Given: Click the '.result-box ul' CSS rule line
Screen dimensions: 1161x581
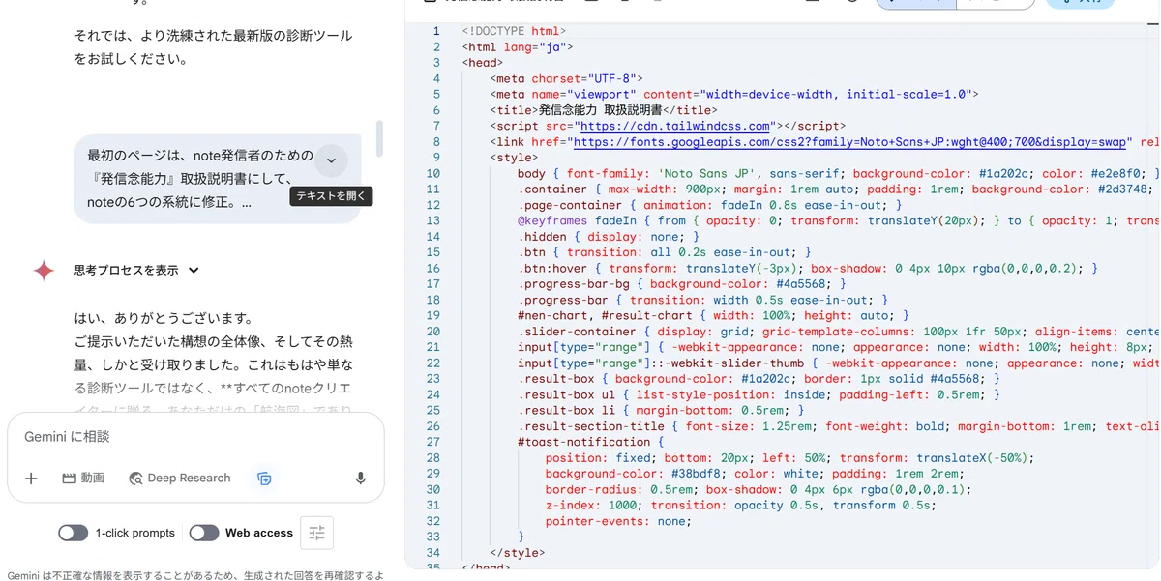Looking at the screenshot, I should pyautogui.click(x=759, y=394).
